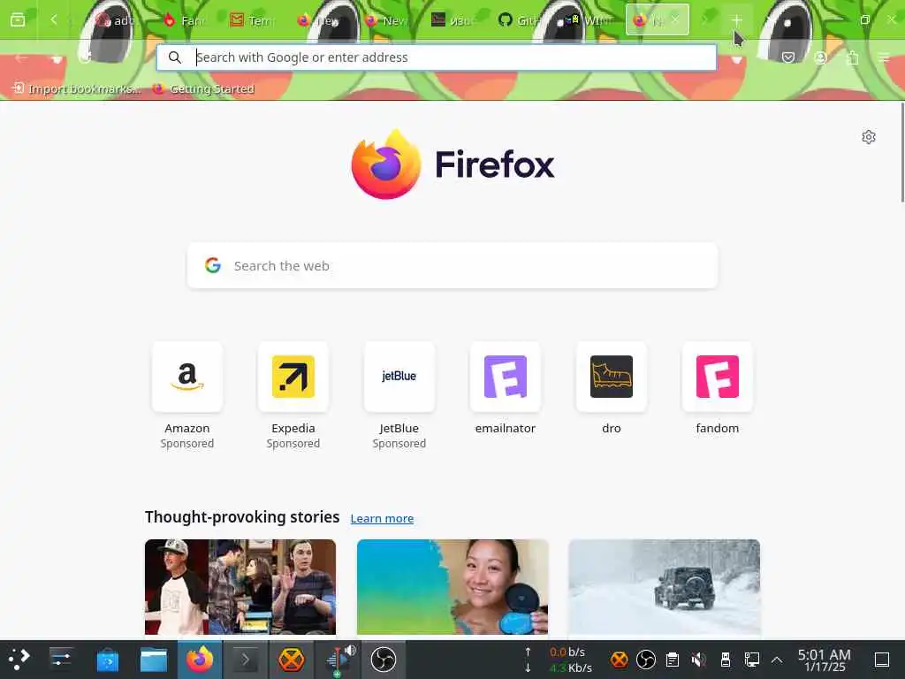Open the Extensions puzzle icon
905x679 pixels.
853,57
